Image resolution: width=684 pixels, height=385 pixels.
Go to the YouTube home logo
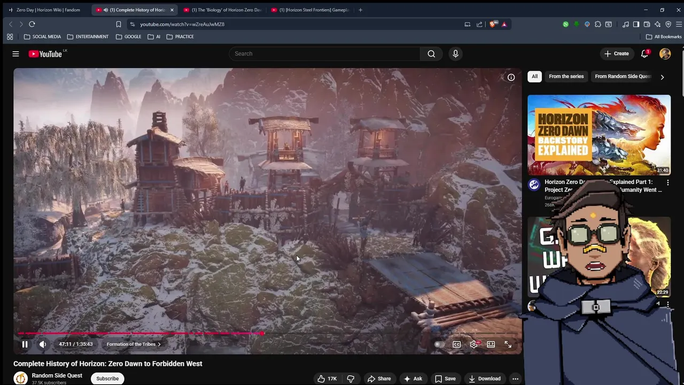(45, 53)
